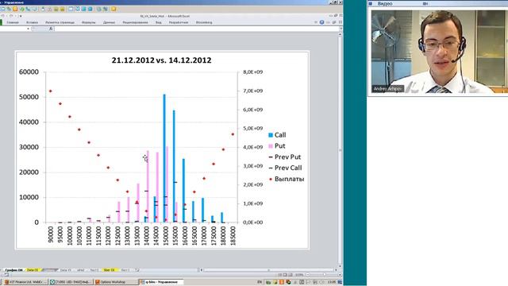
Task: Open the Рецензирование ribbon tab
Action: point(135,22)
